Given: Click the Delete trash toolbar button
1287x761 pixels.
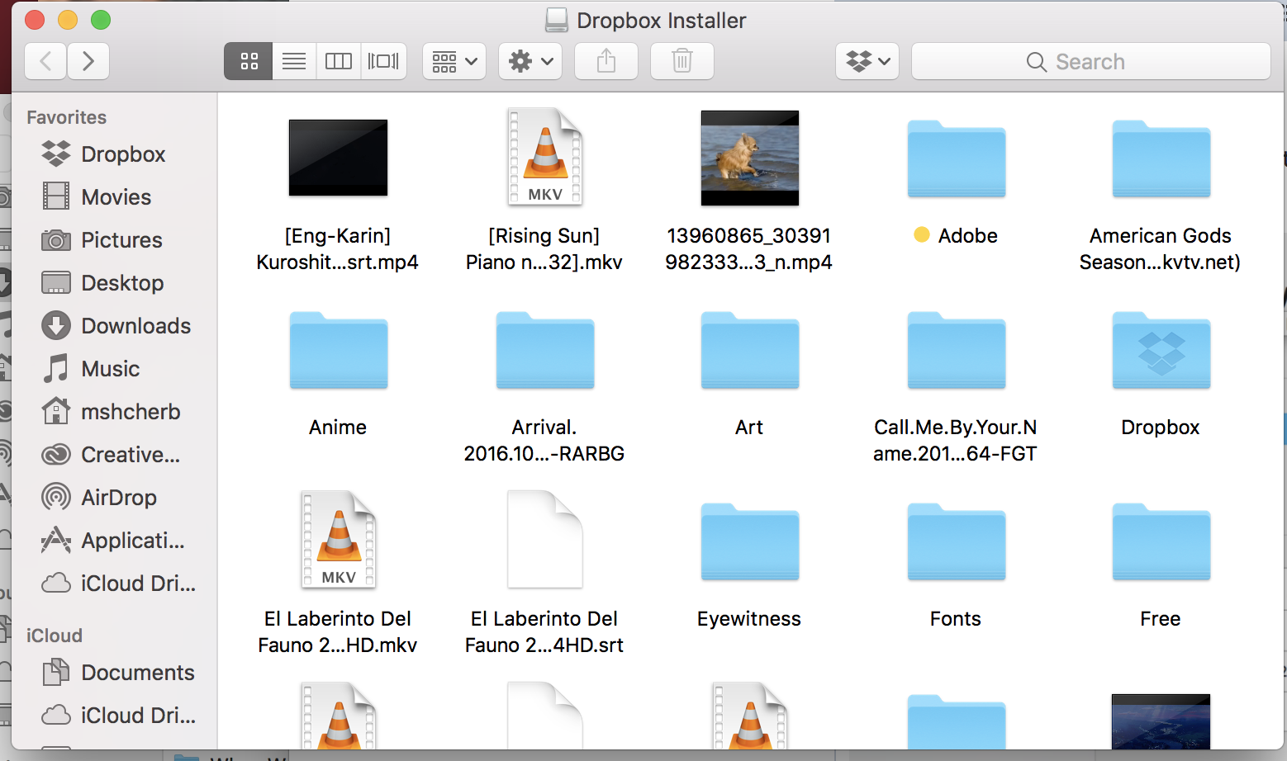Looking at the screenshot, I should click(x=682, y=61).
